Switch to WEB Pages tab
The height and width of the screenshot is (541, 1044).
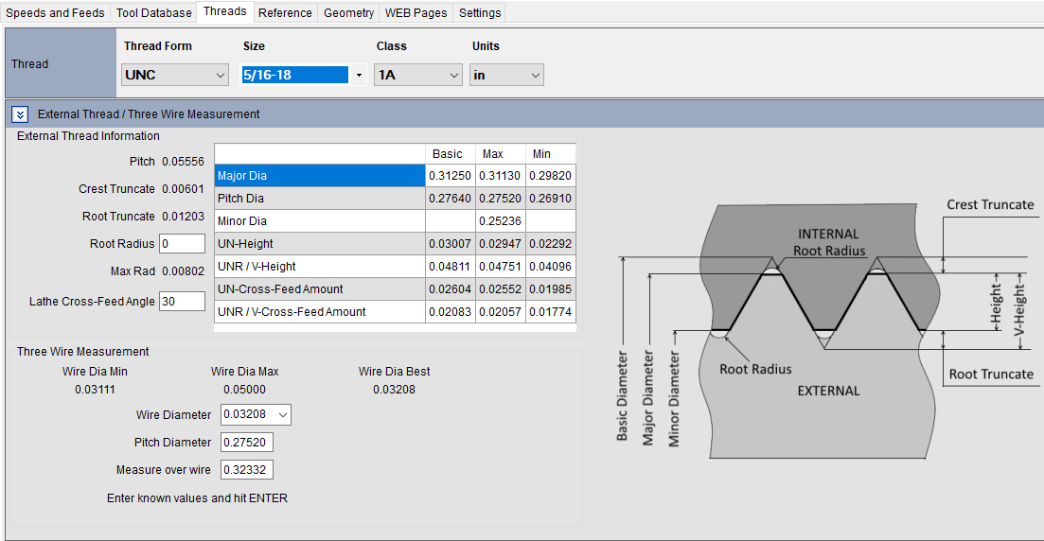point(416,13)
